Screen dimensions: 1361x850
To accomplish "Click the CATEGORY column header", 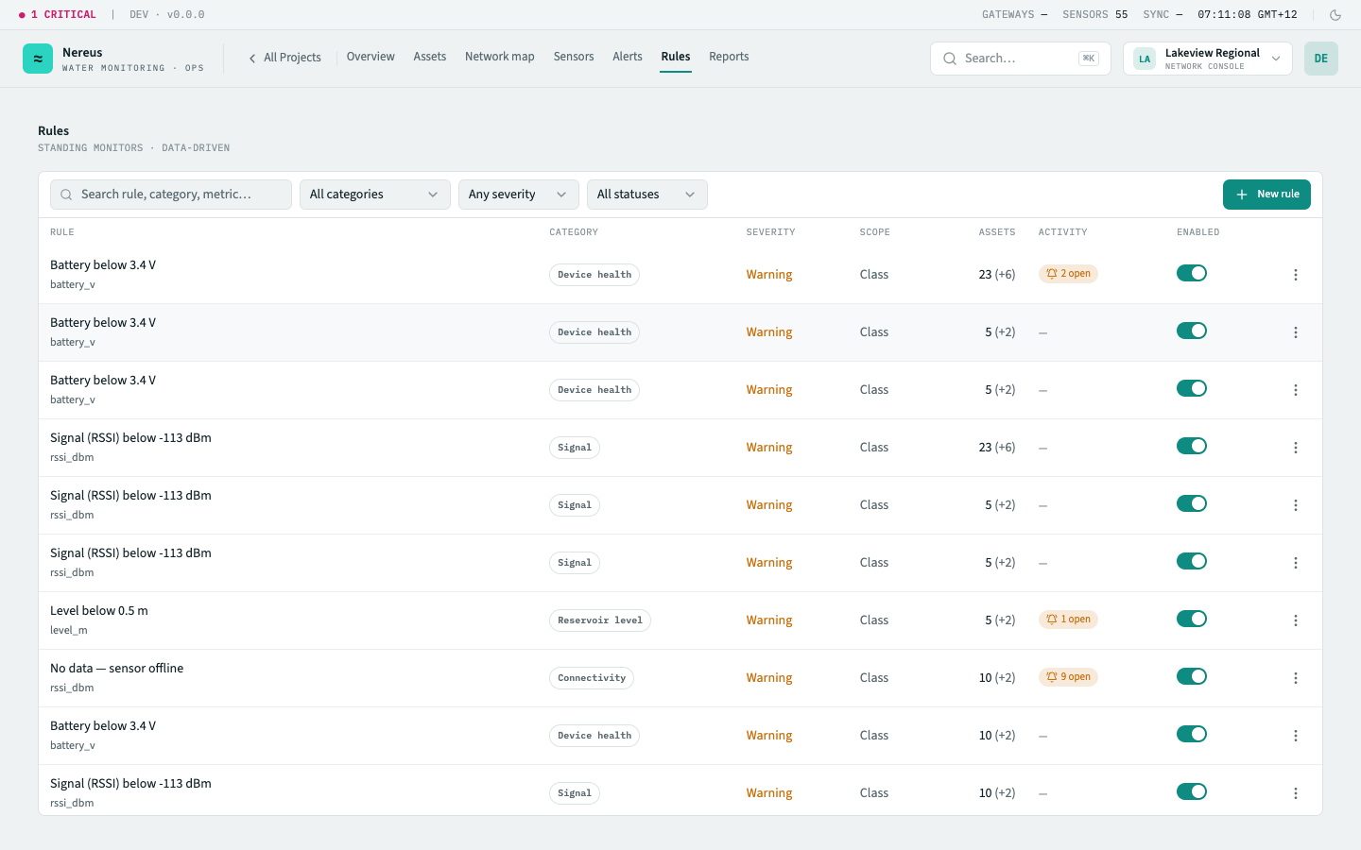I will (574, 232).
